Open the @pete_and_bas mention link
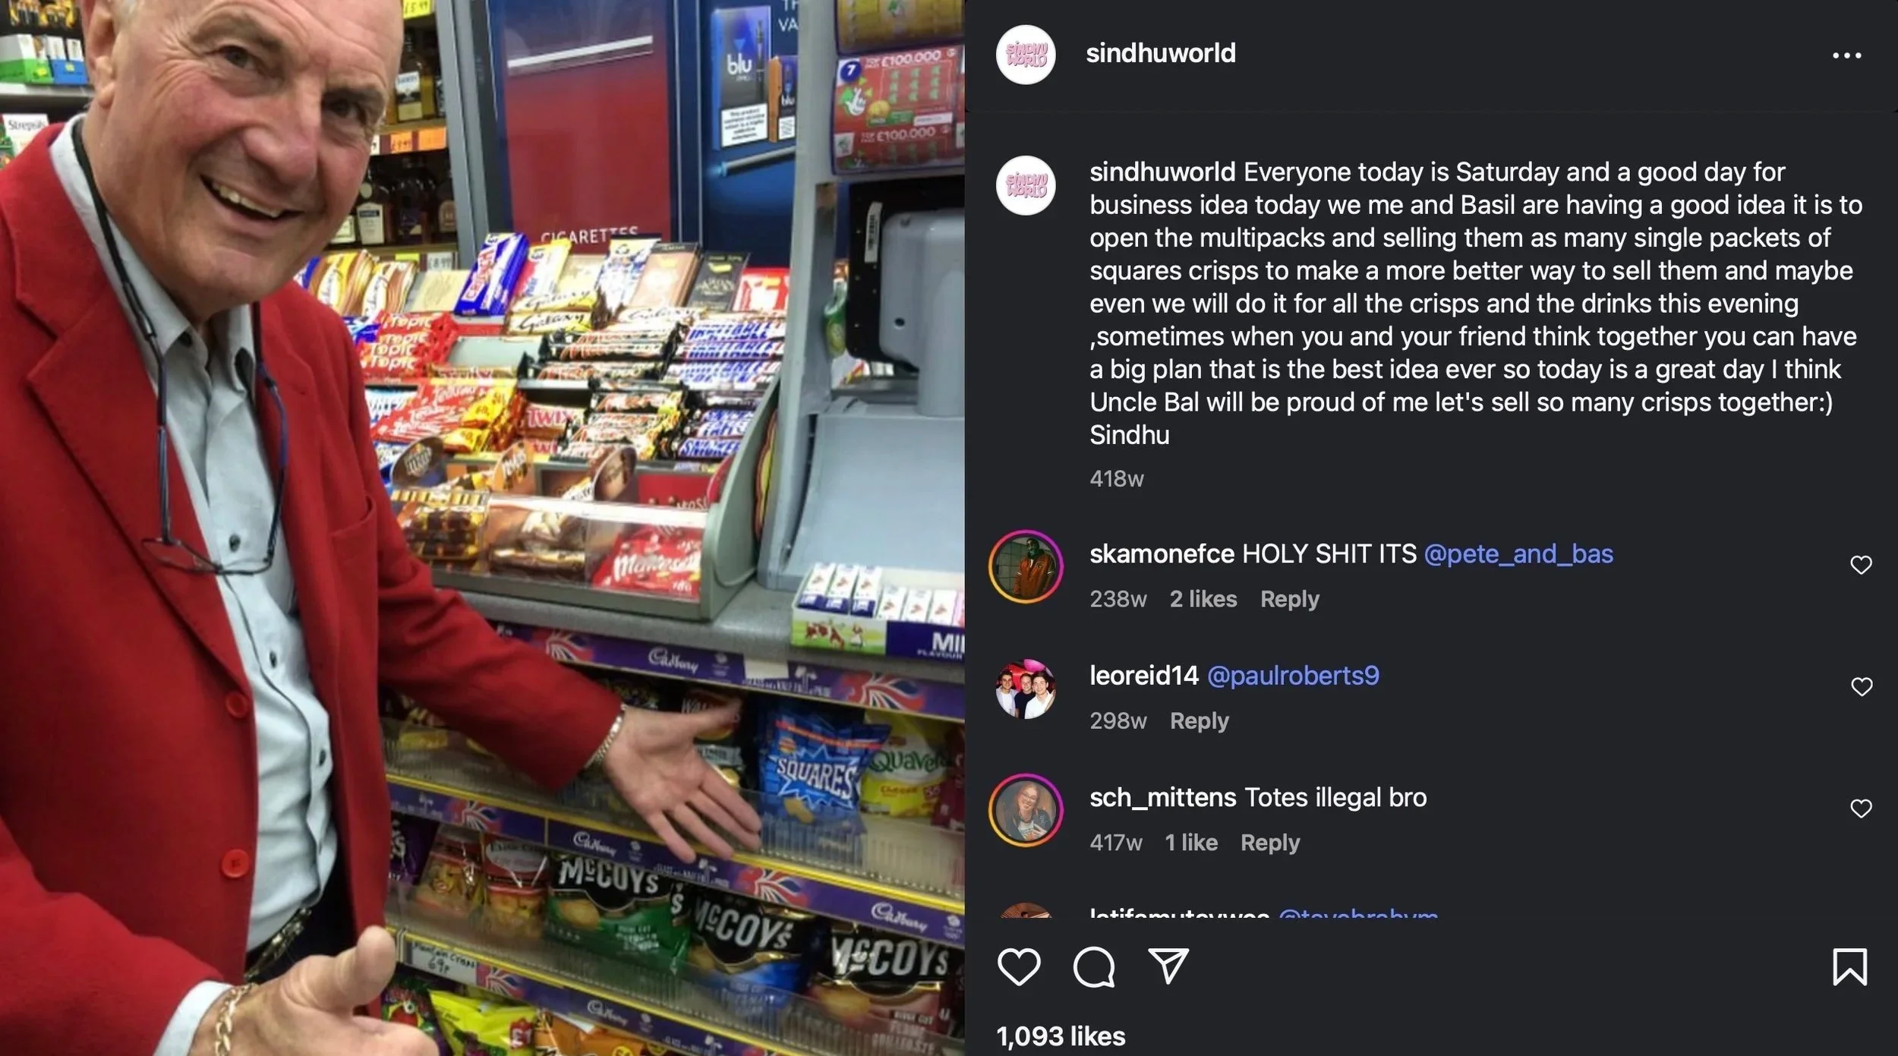This screenshot has height=1056, width=1898. click(x=1518, y=554)
